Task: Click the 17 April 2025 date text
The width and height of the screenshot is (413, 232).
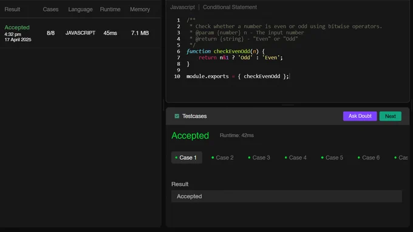Action: click(x=18, y=39)
